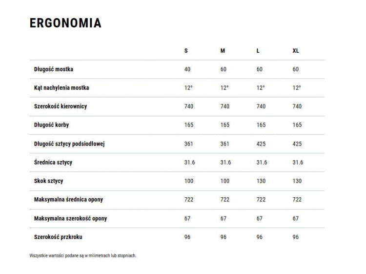Click the stem length value 40 for size S
This screenshot has width=366, height=274.
click(187, 69)
